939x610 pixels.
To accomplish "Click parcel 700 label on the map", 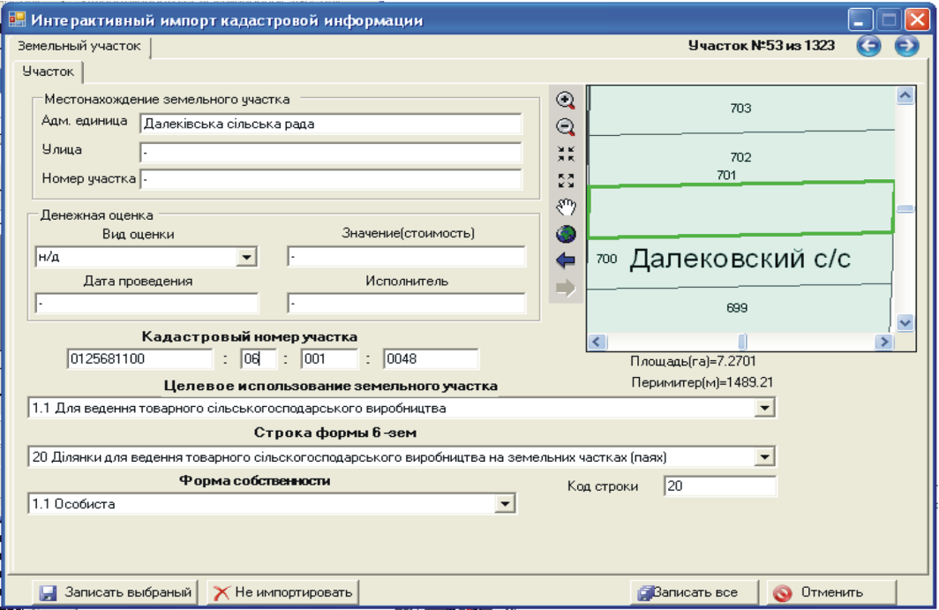I will [606, 259].
